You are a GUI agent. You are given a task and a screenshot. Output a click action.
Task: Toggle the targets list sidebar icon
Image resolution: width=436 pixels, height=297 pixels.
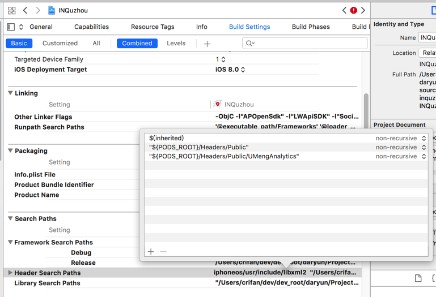11,27
